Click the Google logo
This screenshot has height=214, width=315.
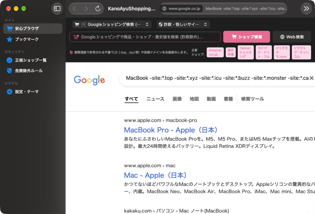[x=90, y=80]
